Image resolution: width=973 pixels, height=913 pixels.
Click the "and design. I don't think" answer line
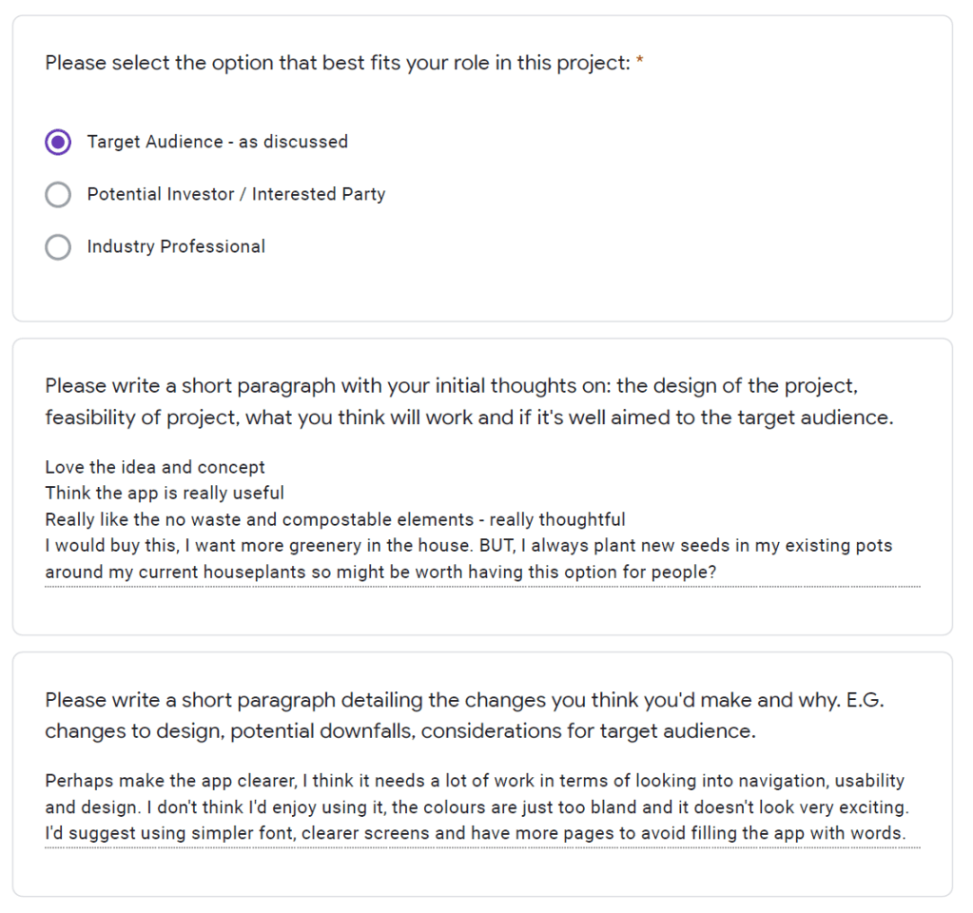click(474, 808)
